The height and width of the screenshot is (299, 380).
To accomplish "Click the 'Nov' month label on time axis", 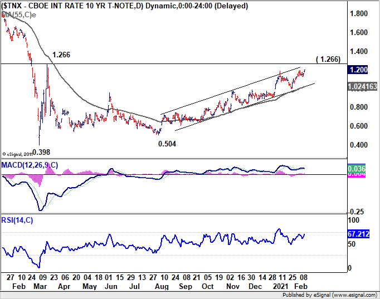I will (x=233, y=286).
